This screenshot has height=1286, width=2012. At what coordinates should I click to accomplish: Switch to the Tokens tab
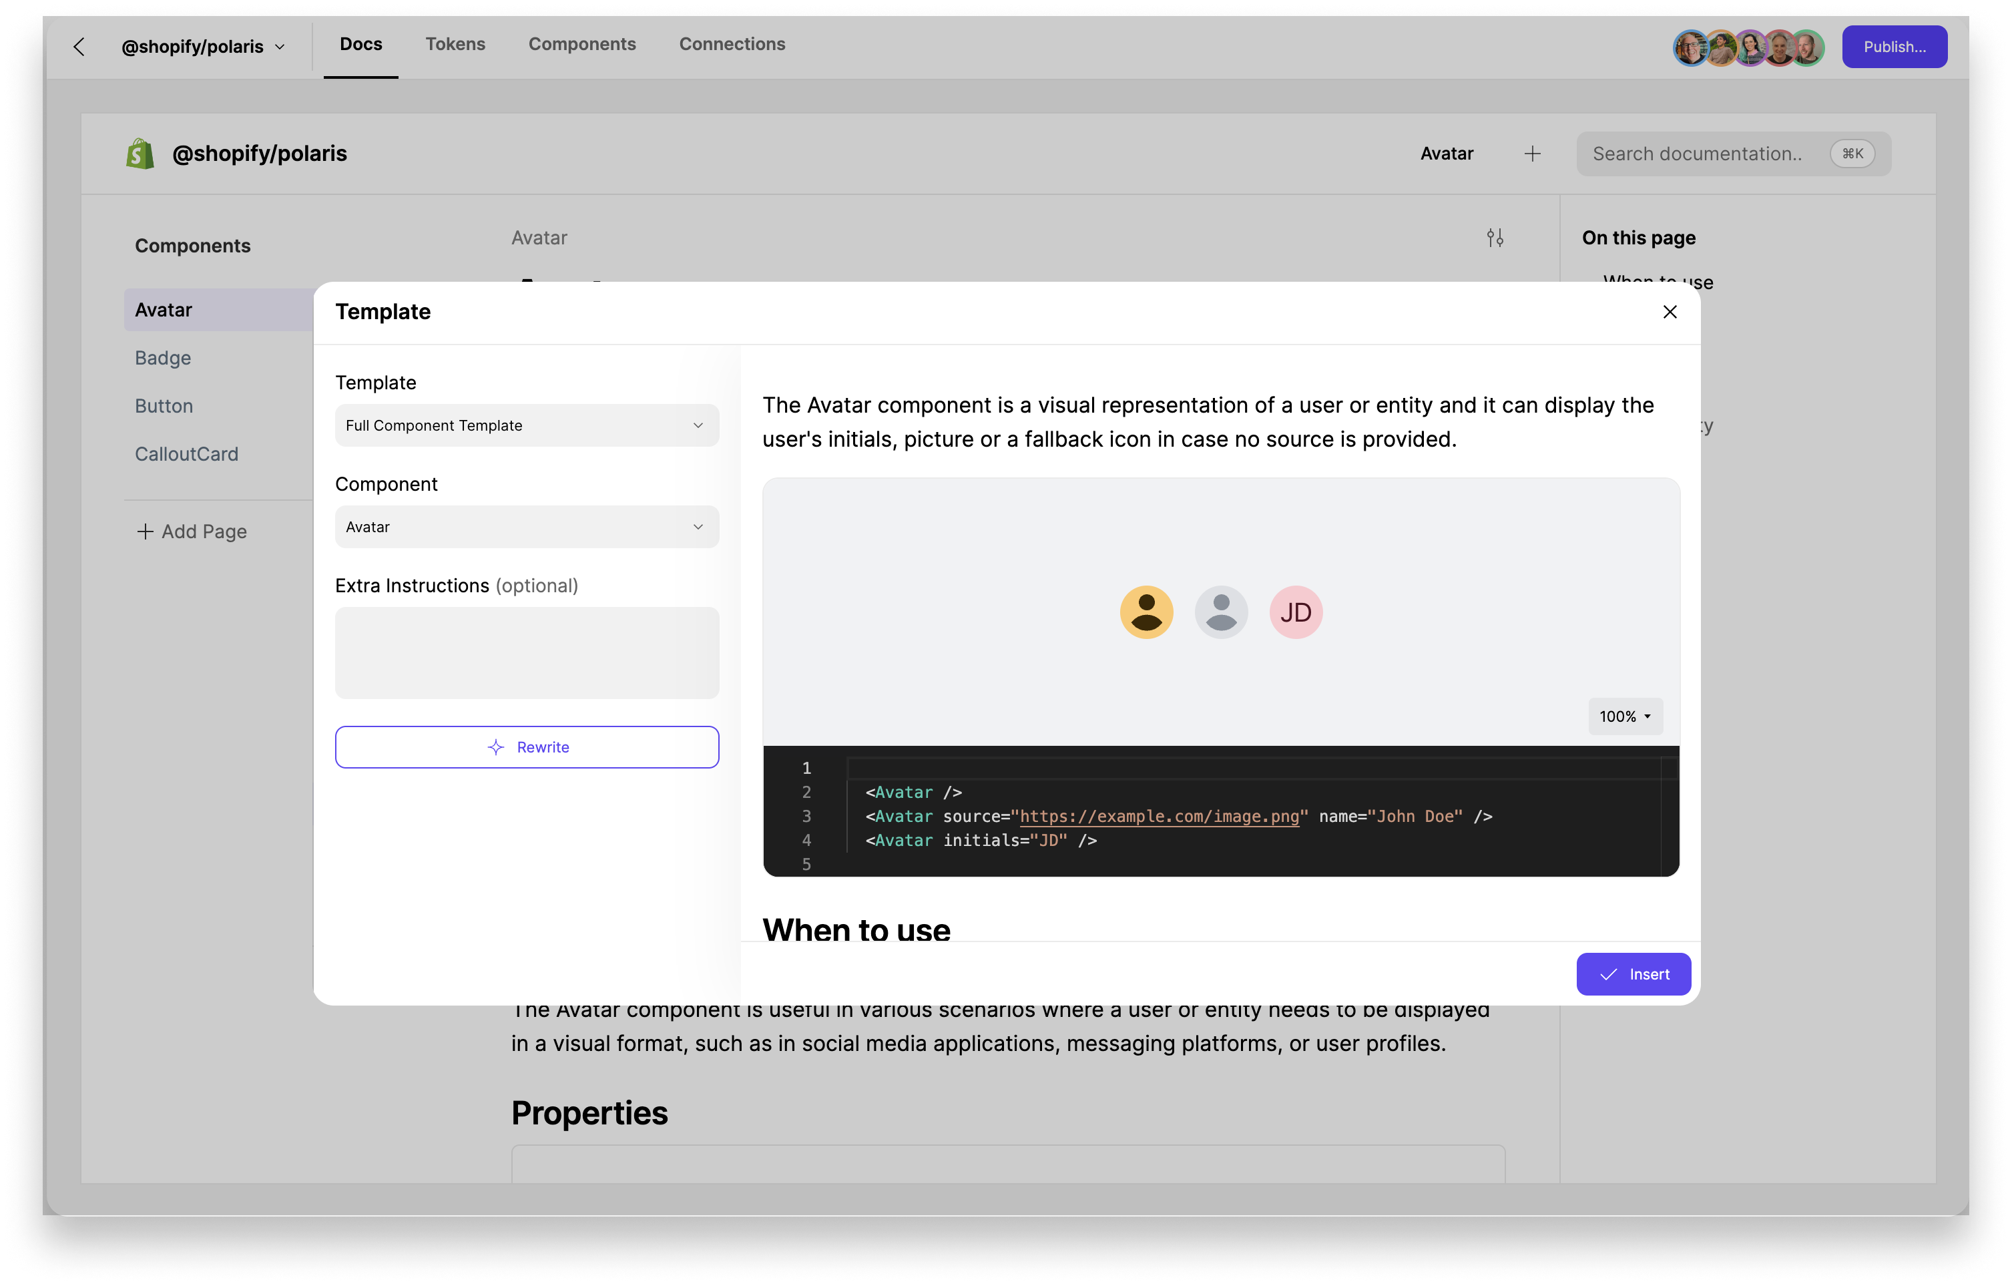(x=455, y=44)
